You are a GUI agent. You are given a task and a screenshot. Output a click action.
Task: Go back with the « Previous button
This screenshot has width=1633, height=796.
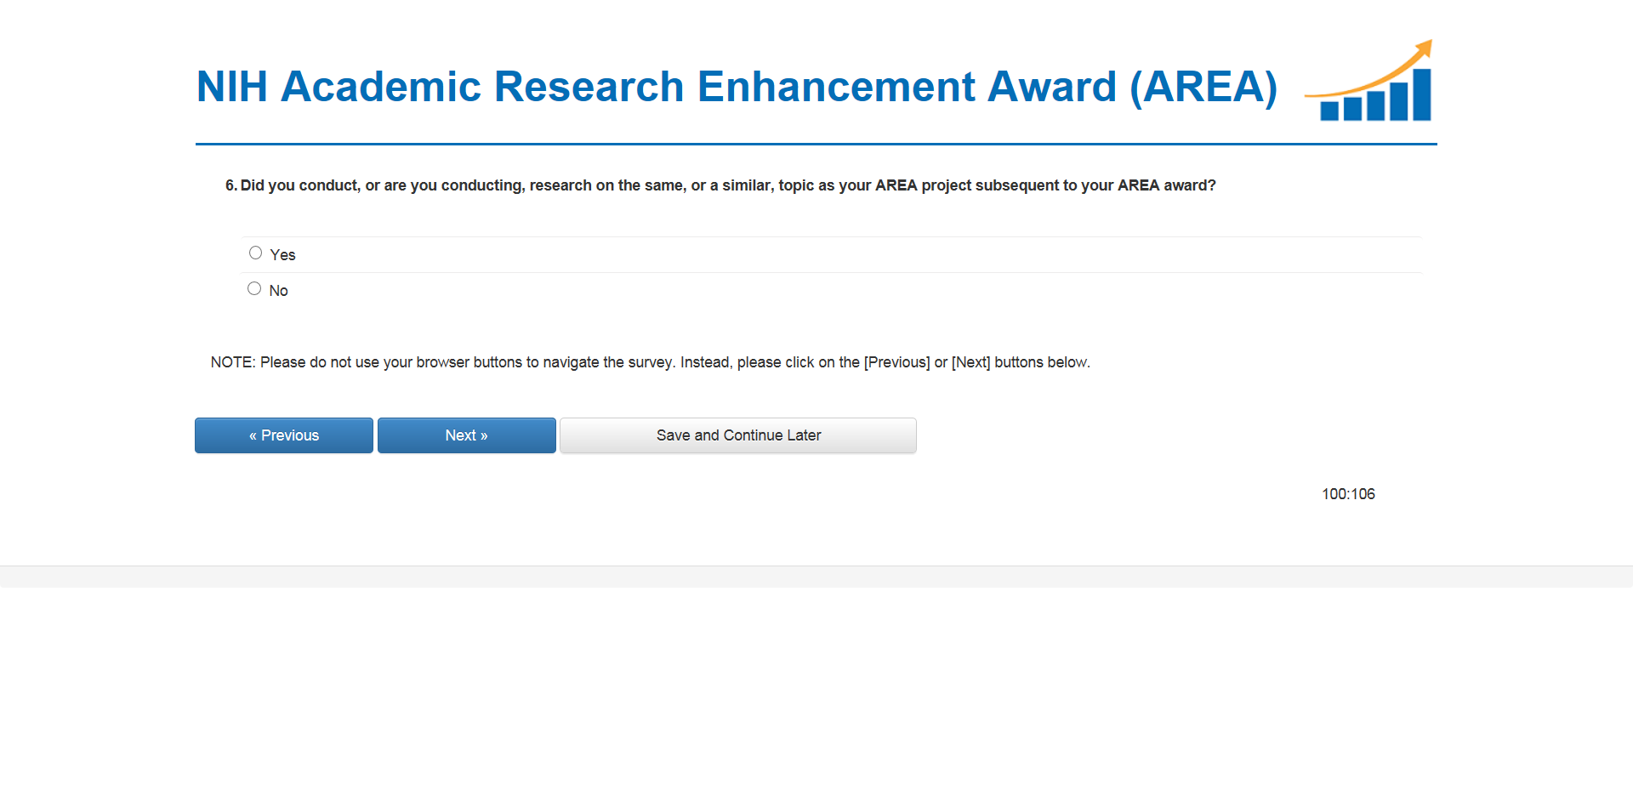point(284,435)
